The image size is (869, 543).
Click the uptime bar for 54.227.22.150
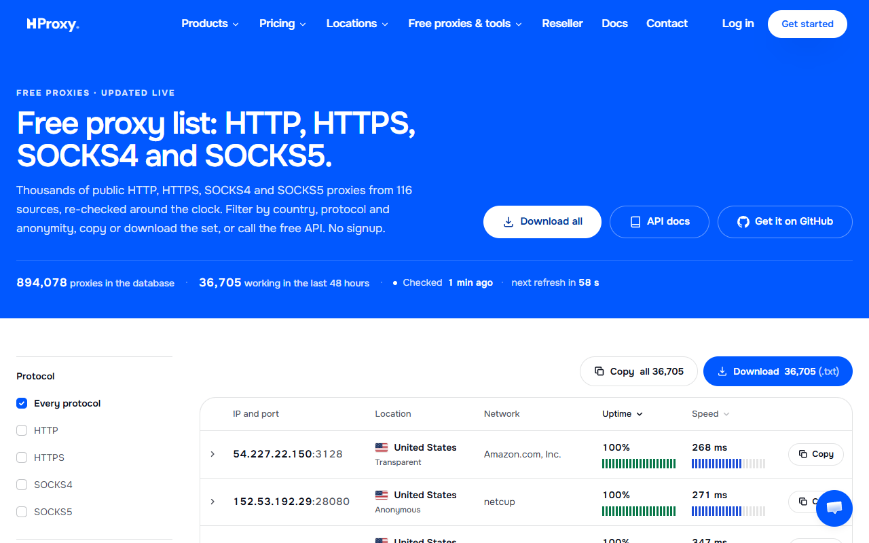coord(639,464)
